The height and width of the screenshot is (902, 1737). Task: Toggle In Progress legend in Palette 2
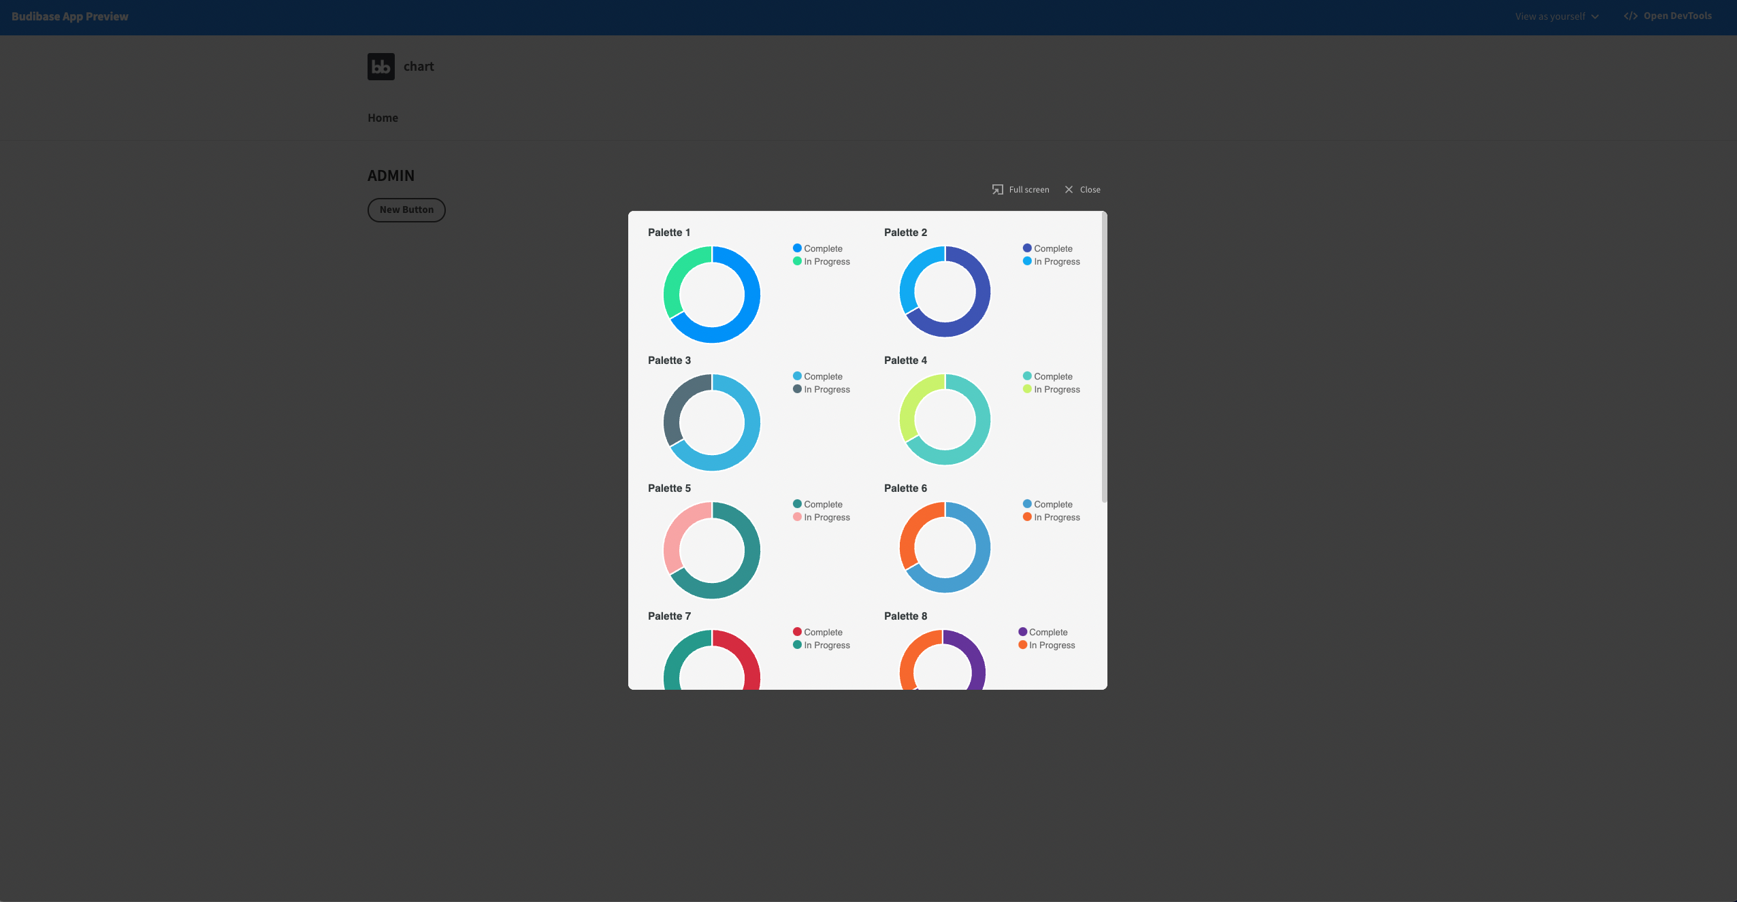(x=1052, y=261)
